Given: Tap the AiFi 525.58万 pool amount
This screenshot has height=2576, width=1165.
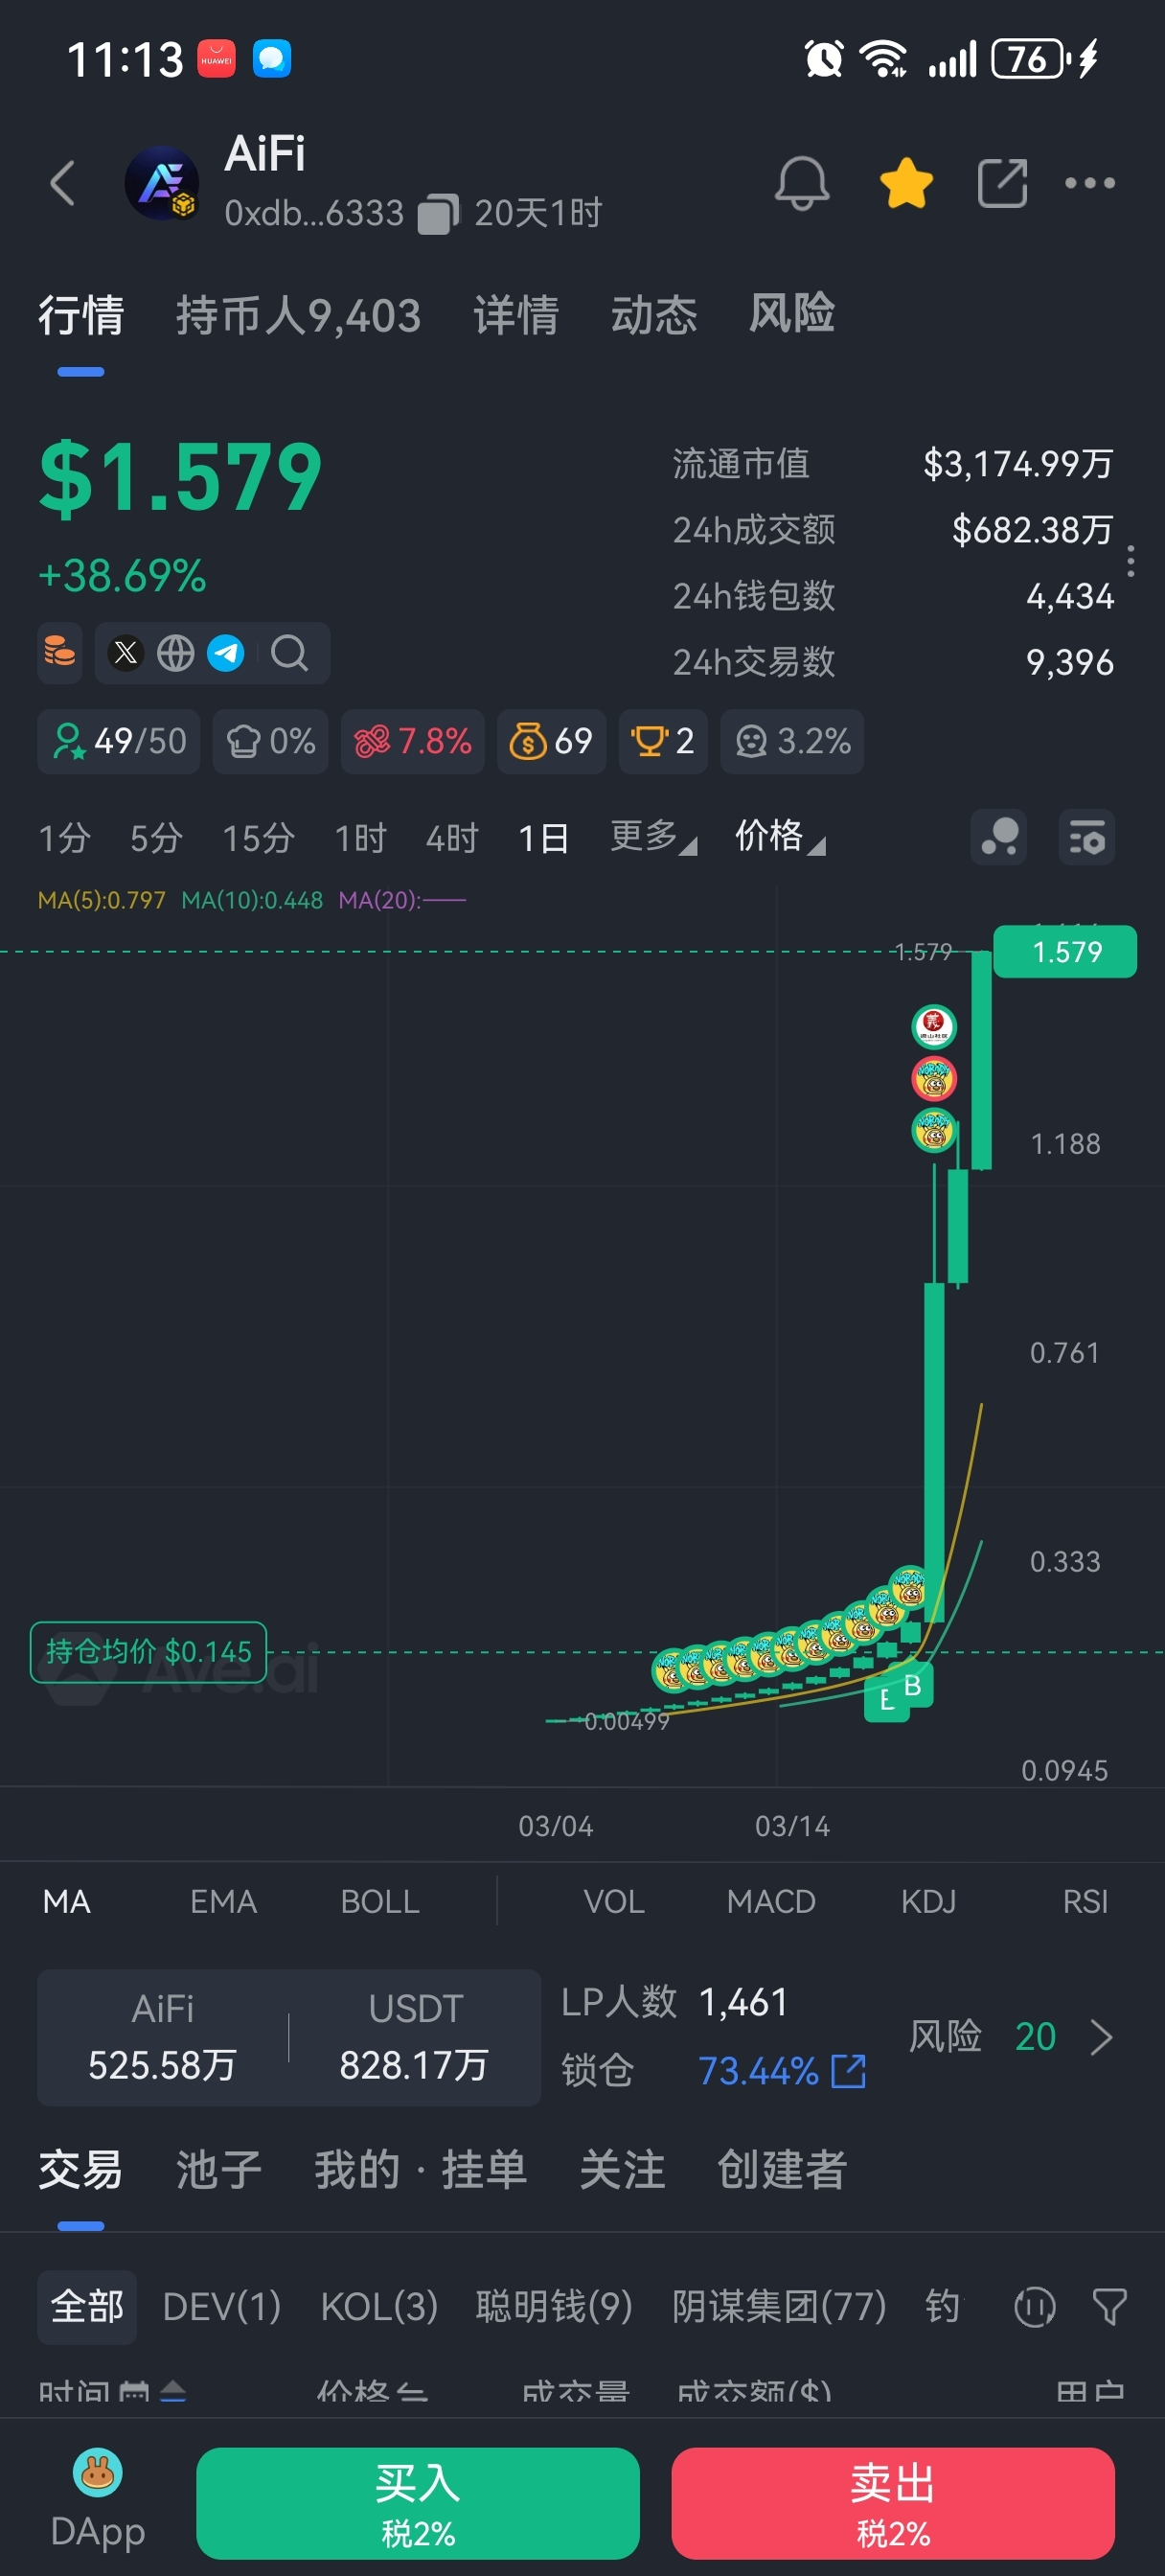Looking at the screenshot, I should (162, 2036).
